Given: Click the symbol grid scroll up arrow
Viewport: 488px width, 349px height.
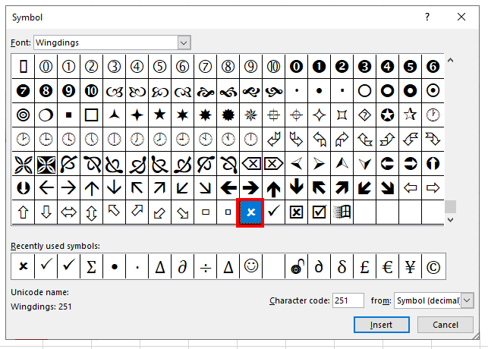Looking at the screenshot, I should (451, 61).
